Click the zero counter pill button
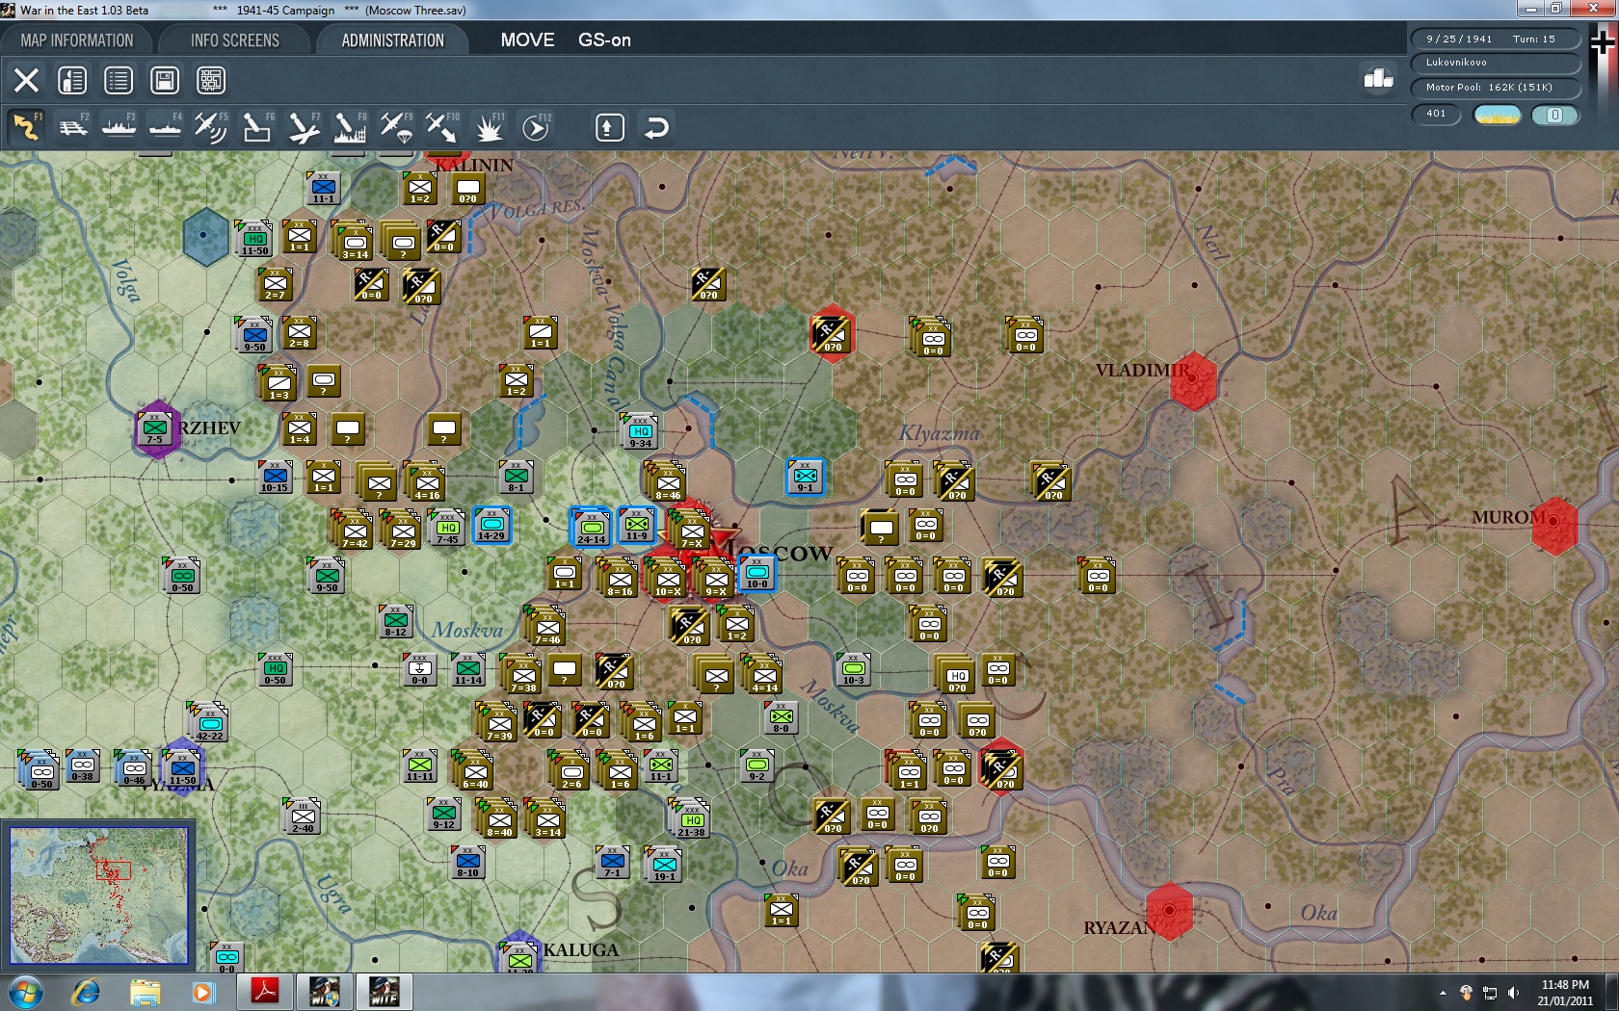 [x=1554, y=116]
